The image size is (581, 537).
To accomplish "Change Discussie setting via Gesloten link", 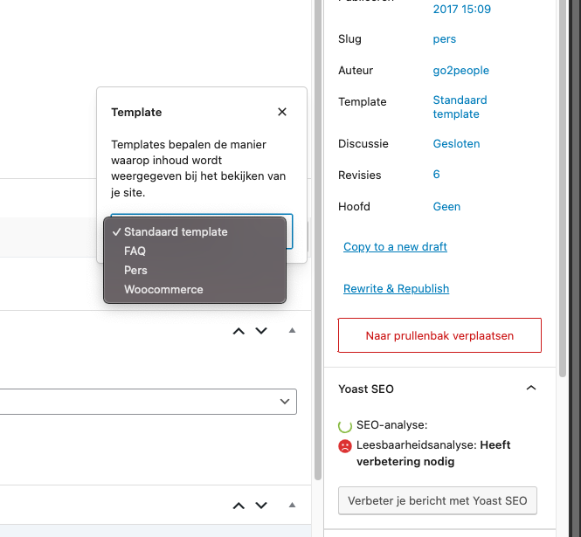I will [x=456, y=144].
